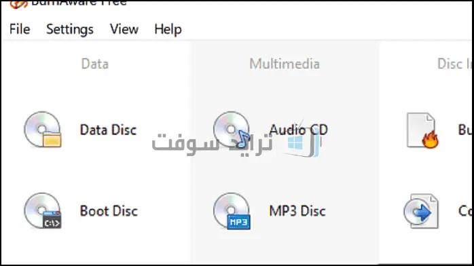Click the cut-off "Bu" label beside flame icon

(466, 130)
